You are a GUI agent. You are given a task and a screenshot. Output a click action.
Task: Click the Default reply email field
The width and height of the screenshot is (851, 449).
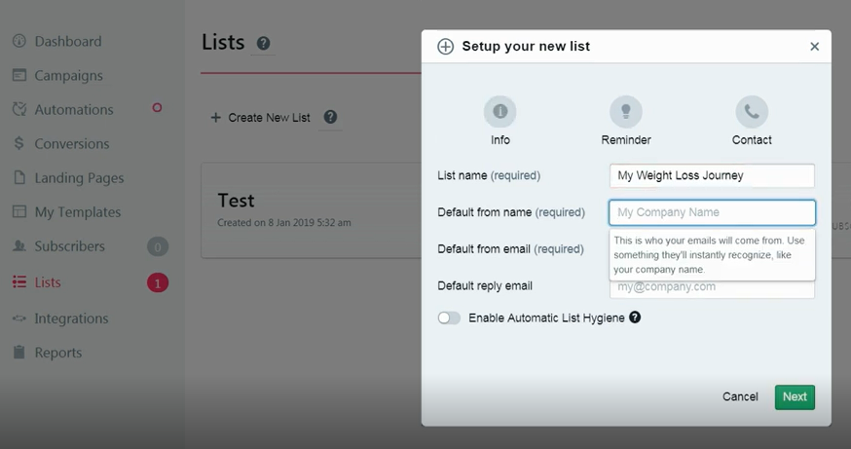click(x=712, y=289)
